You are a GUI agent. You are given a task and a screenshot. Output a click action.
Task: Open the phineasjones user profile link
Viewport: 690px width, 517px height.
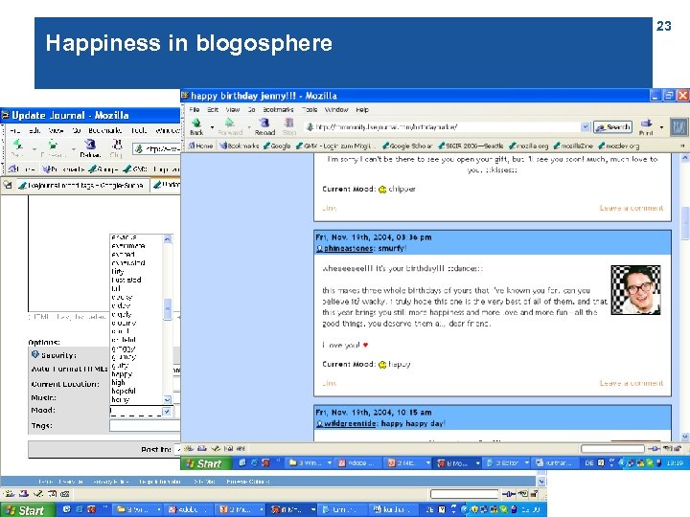pyautogui.click(x=348, y=248)
